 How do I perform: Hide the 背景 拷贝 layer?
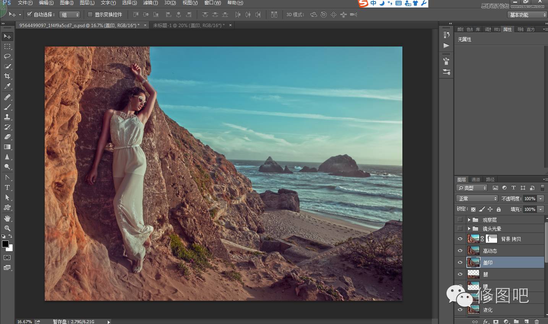pos(460,239)
